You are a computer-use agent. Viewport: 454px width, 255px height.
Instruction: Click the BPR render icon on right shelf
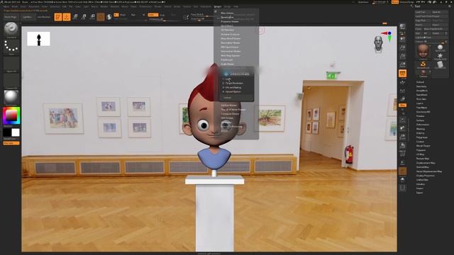click(402, 27)
